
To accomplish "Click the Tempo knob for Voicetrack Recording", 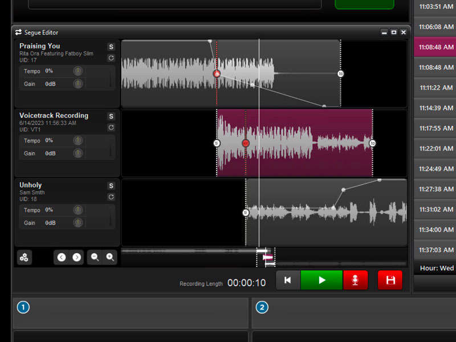I will (78, 140).
